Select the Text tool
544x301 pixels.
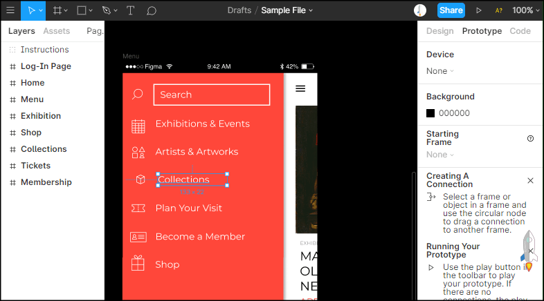click(131, 10)
